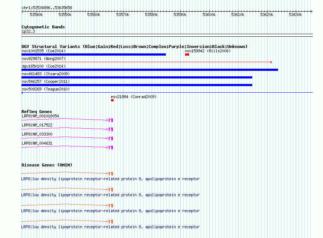Viewport: 323px width, 238px height.
Task: Click the nsv509269 (Teague2010) thin blue line
Action: [x=167, y=93]
